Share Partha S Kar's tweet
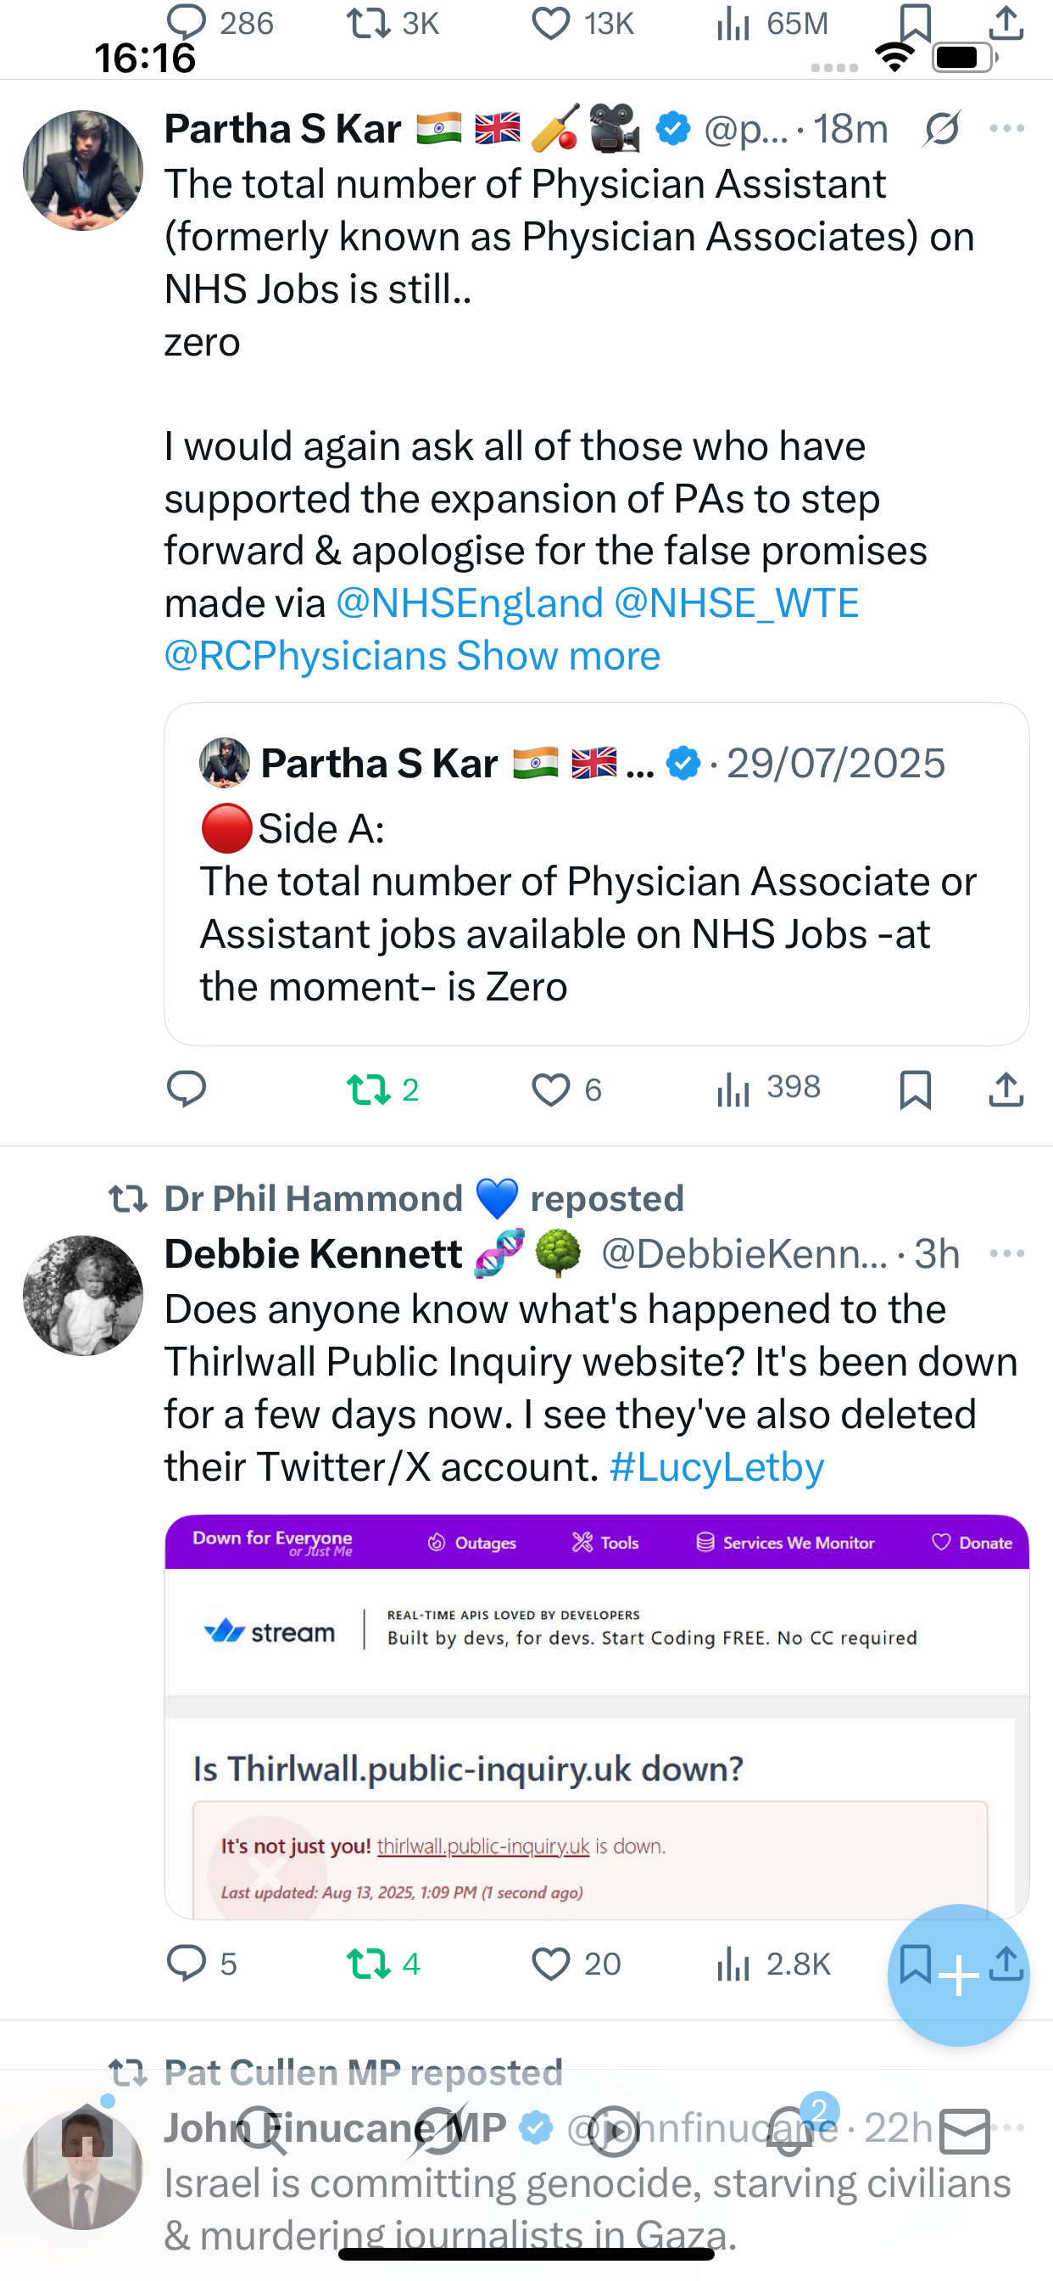This screenshot has height=2281, width=1053. pyautogui.click(x=1006, y=1089)
